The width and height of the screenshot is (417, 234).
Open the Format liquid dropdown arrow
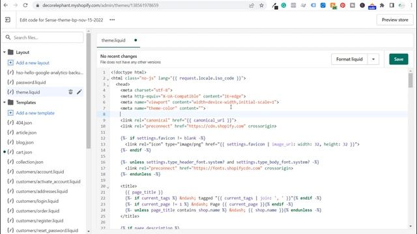point(373,59)
